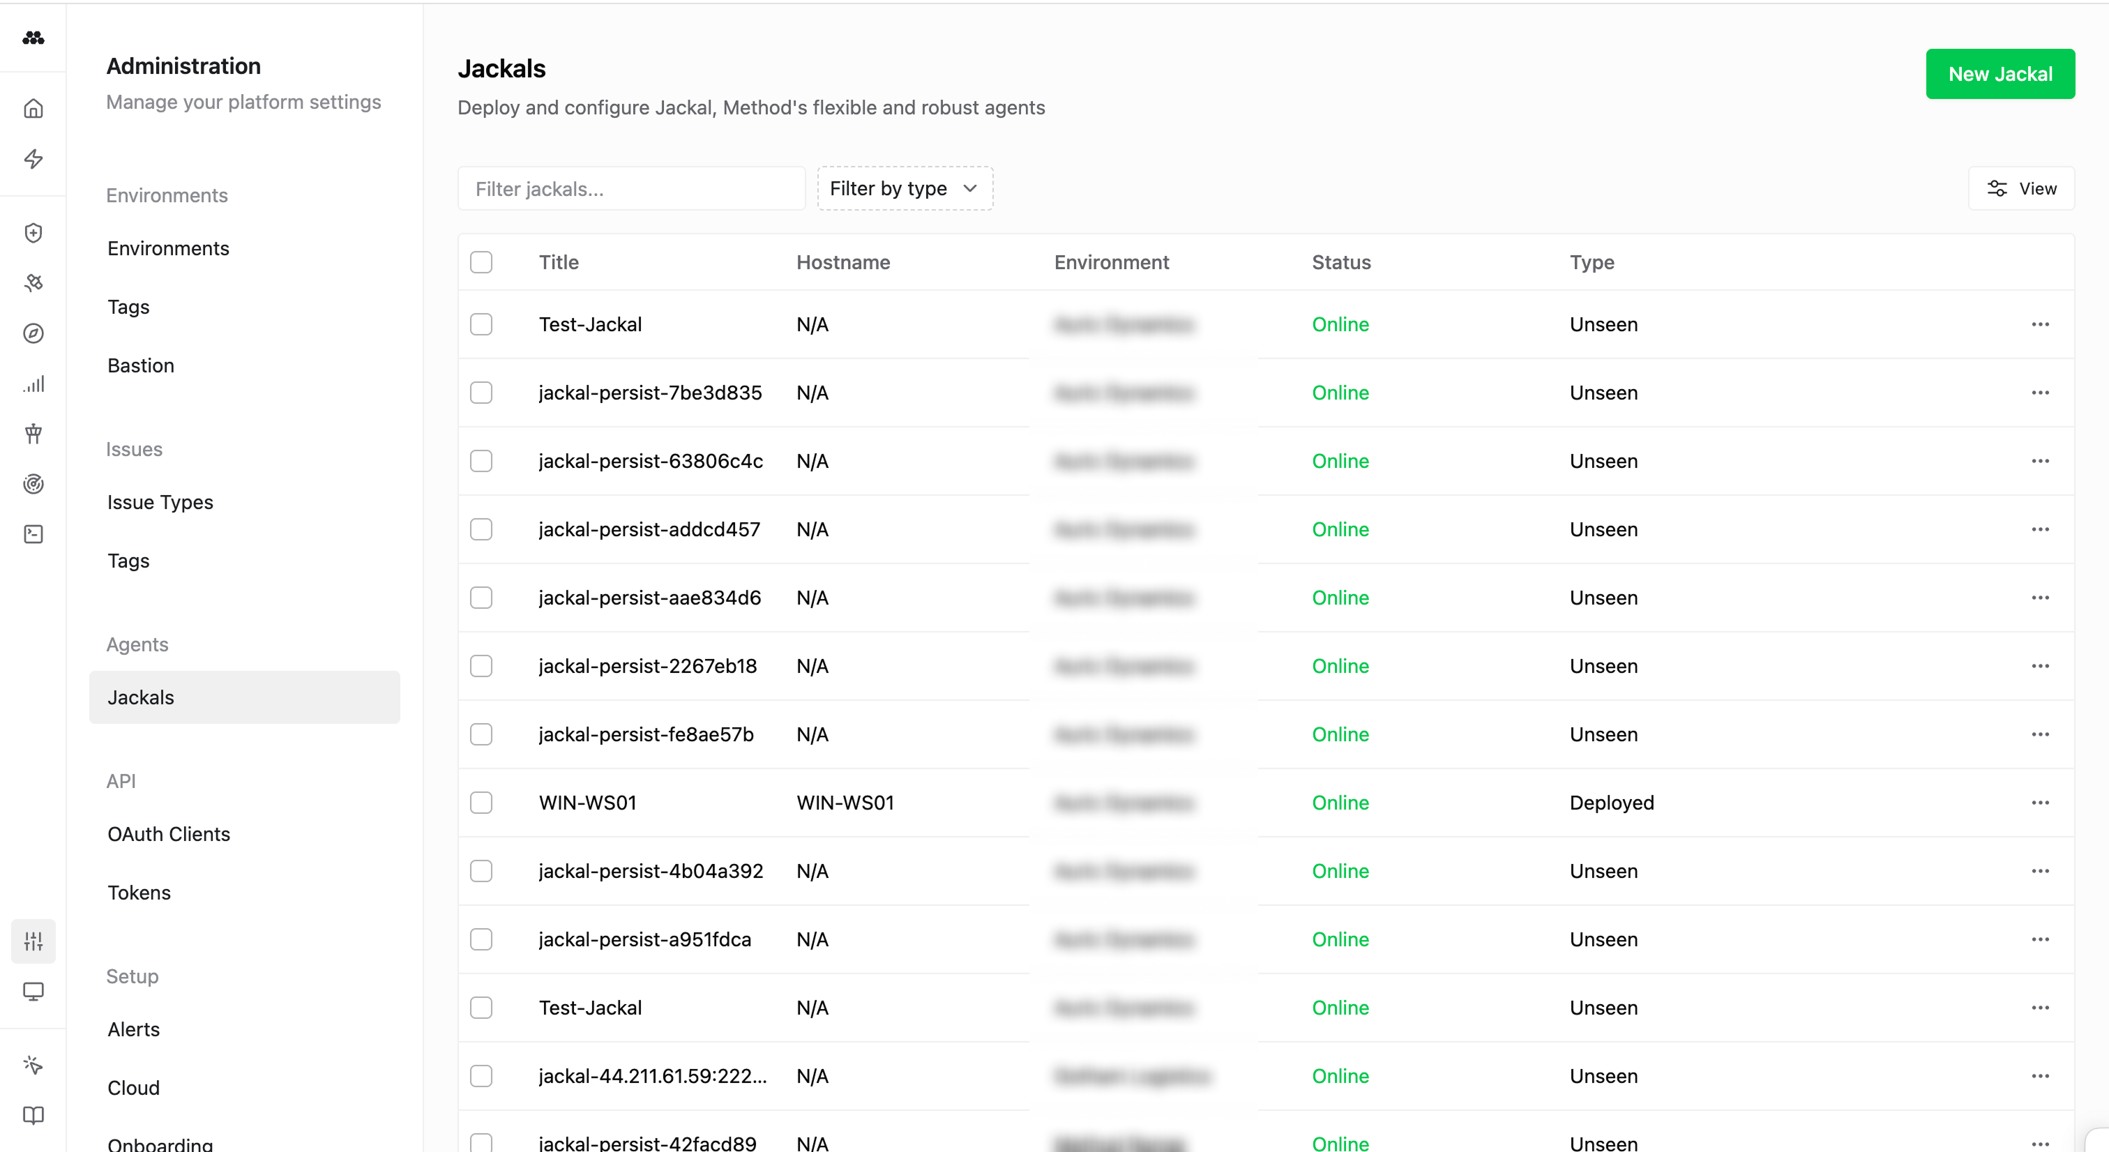Image resolution: width=2109 pixels, height=1152 pixels.
Task: Check the WIN-WS01 row checkbox
Action: coord(481,803)
